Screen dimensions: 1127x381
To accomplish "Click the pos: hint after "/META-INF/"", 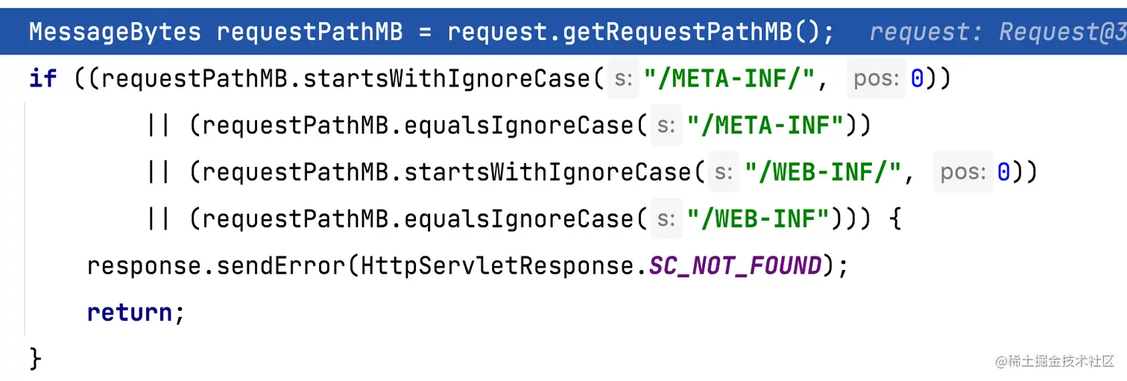I will point(877,78).
